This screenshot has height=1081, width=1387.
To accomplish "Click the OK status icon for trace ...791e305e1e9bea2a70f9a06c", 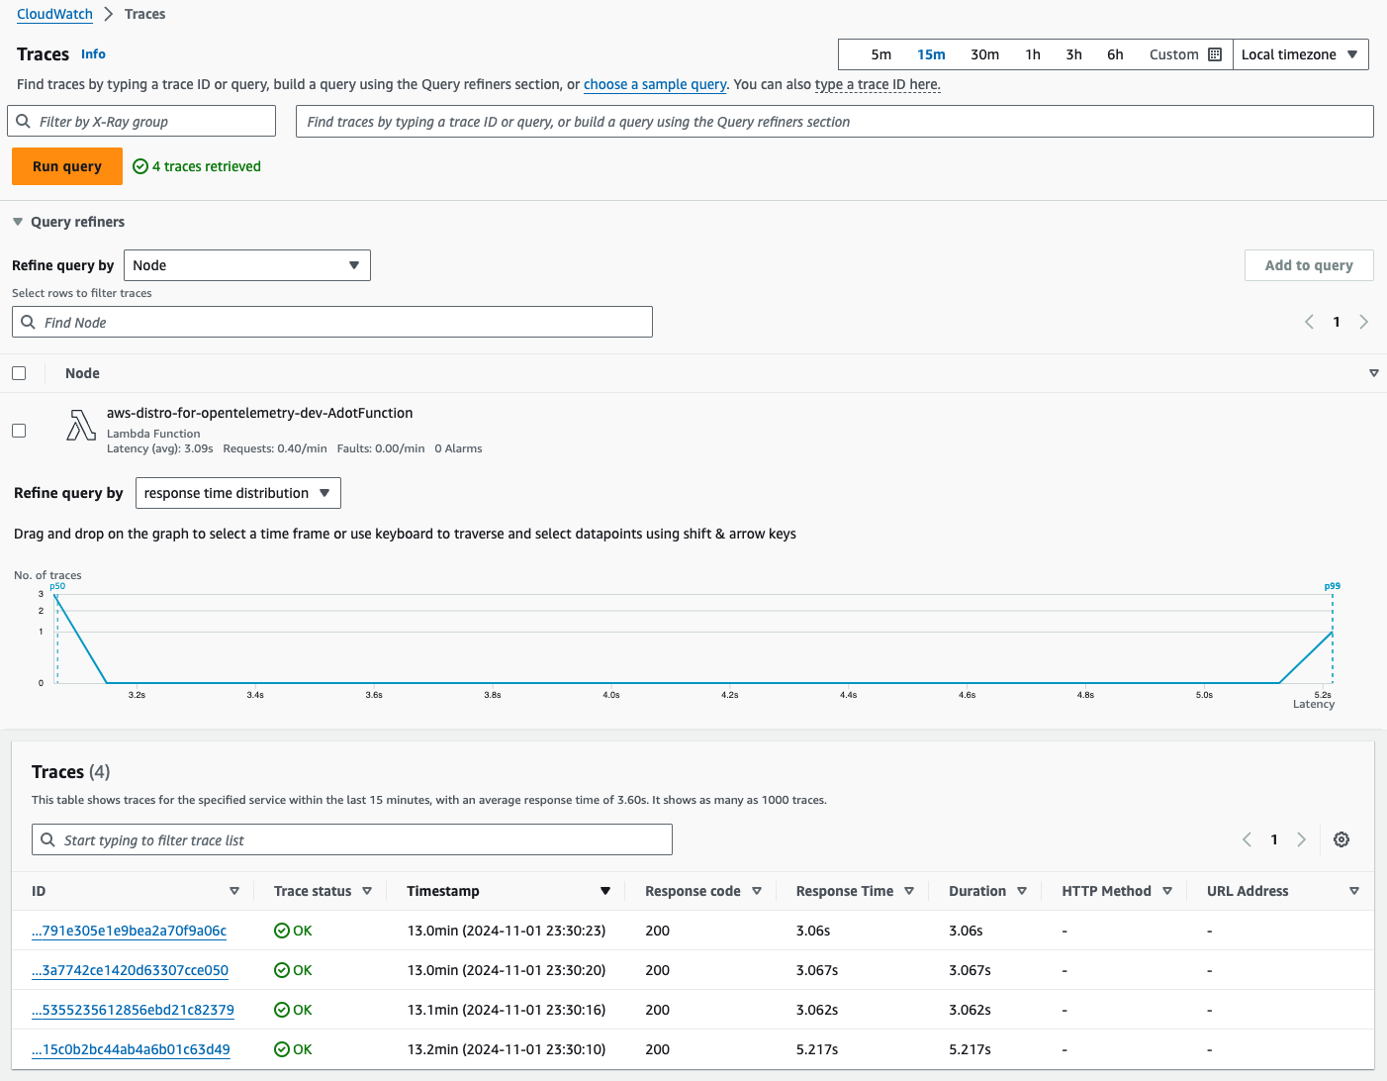I will click(x=282, y=931).
